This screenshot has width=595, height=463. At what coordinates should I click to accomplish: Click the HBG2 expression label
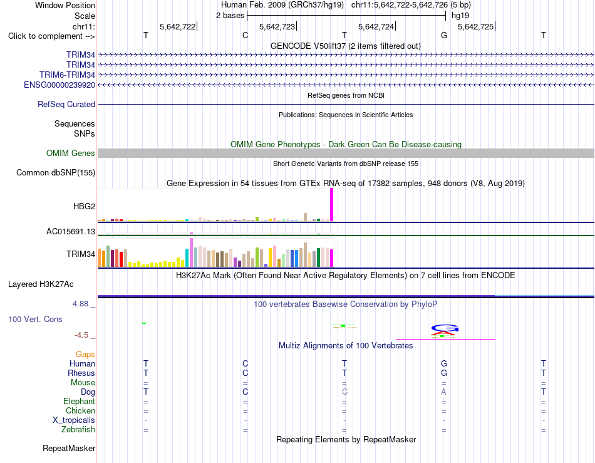click(x=85, y=207)
